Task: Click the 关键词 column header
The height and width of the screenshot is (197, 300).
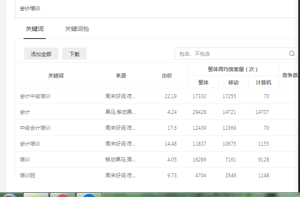Action: tap(56, 76)
